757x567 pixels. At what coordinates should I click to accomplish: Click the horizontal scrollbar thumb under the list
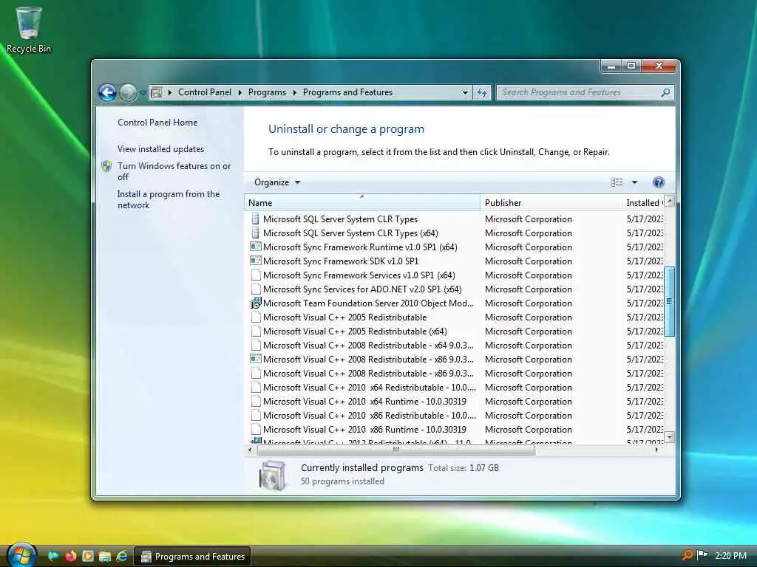tap(396, 450)
